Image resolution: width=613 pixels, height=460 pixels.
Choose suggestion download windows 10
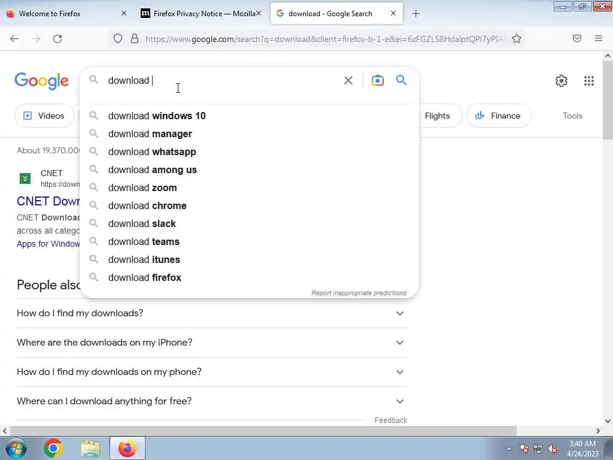(249, 116)
